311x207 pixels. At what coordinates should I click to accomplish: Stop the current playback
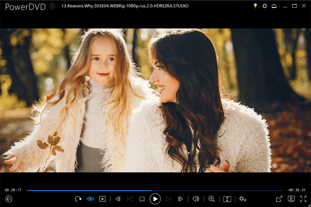[142, 199]
